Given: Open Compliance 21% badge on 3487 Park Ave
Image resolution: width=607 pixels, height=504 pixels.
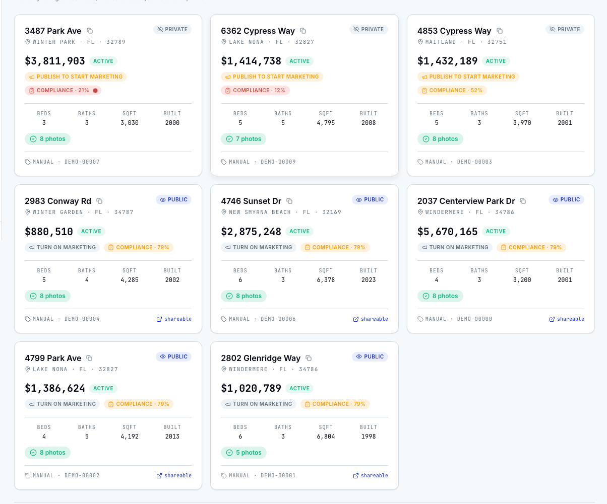Looking at the screenshot, I should pyautogui.click(x=63, y=90).
